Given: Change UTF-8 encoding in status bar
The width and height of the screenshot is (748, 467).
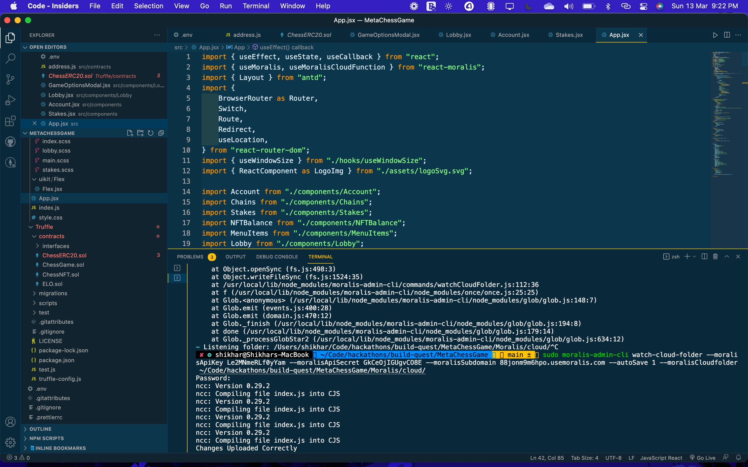Looking at the screenshot, I should pyautogui.click(x=613, y=458).
